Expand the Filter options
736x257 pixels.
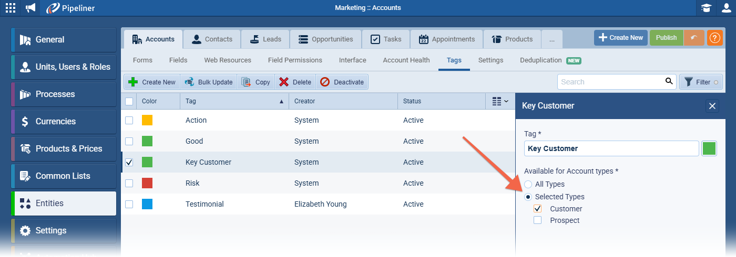click(701, 82)
